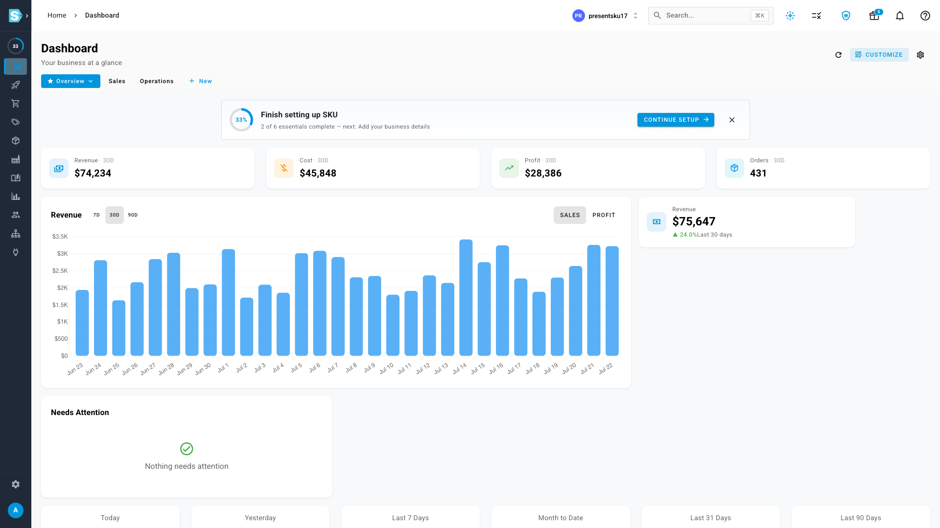Open the home dashboard sidebar icon
This screenshot has height=528, width=940.
16,66
